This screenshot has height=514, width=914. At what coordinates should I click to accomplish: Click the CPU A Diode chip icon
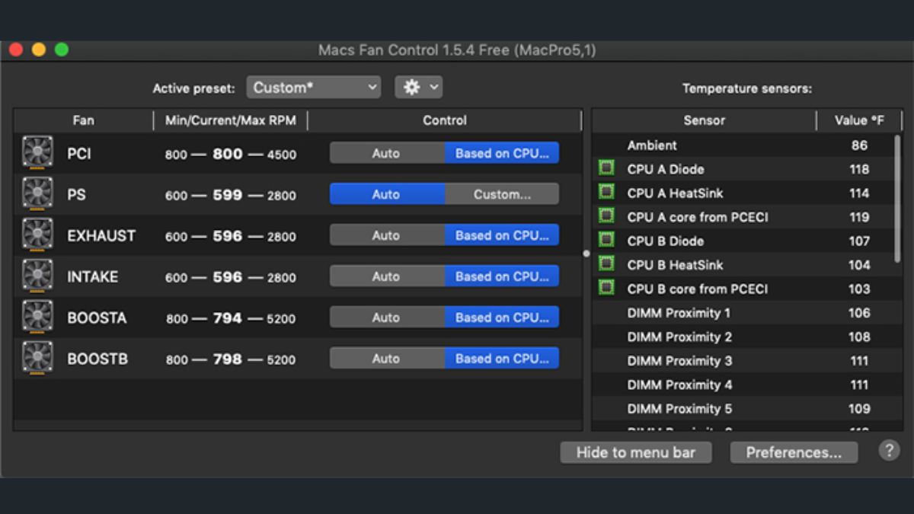tap(606, 168)
